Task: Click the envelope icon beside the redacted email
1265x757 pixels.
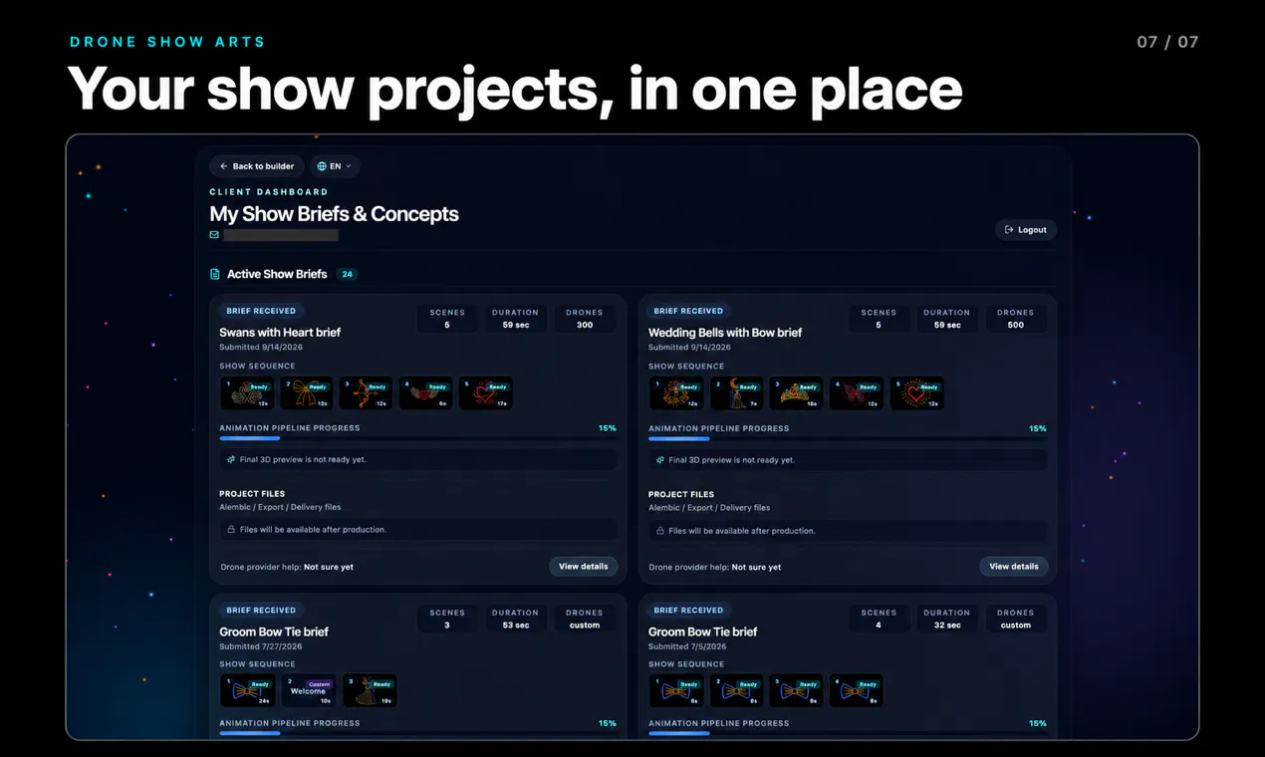Action: [214, 235]
